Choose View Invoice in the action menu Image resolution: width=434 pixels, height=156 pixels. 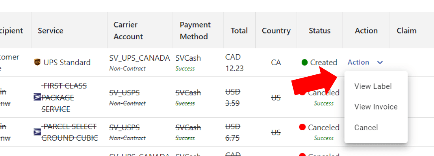tap(376, 107)
